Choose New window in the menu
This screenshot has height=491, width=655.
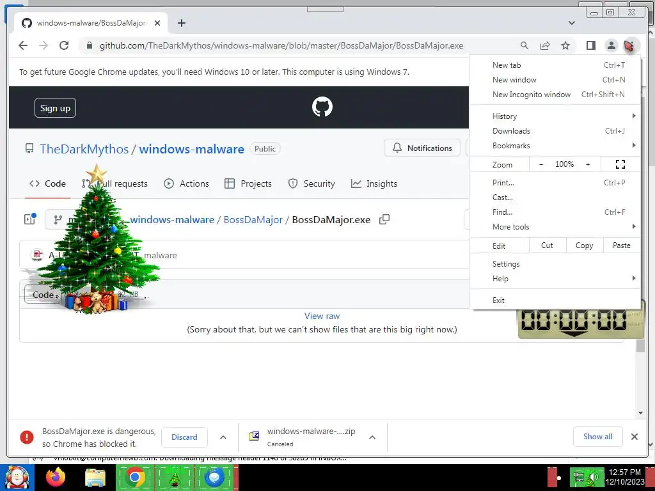[x=555, y=80]
